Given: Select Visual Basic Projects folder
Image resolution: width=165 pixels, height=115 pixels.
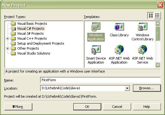Looking at the screenshot, I should coord(29,24).
